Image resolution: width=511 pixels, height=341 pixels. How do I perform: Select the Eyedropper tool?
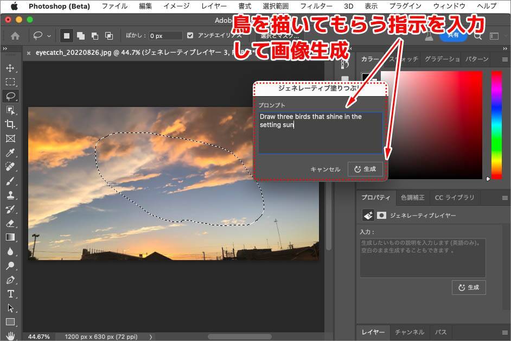point(10,153)
